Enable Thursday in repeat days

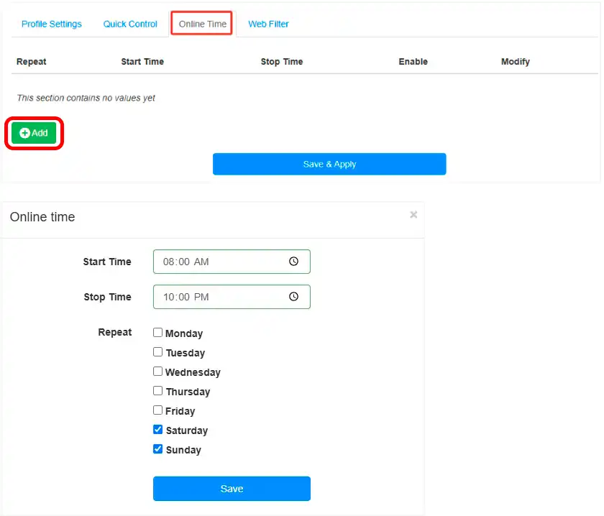[x=157, y=391]
